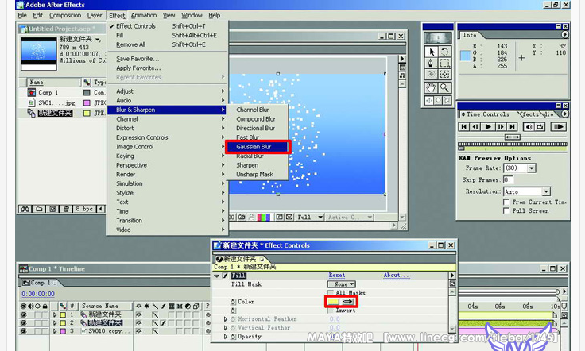
Task: Click the snapshot camera icon in comp window
Action: [242, 217]
